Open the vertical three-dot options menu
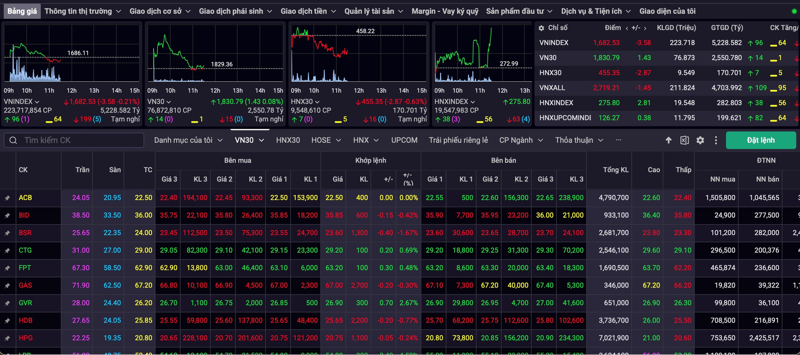Screen dimensions: 800x355 click(x=716, y=140)
